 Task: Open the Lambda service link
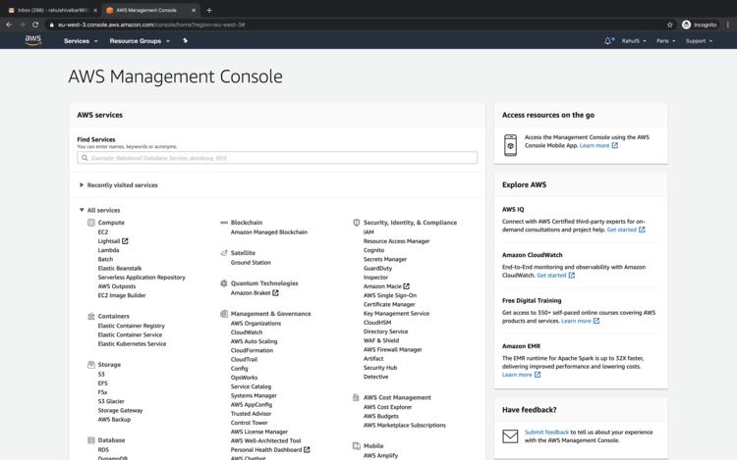click(x=108, y=250)
